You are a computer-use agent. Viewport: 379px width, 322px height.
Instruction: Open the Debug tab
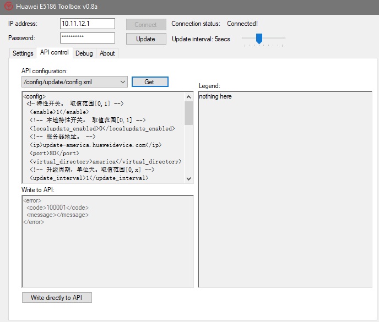point(84,53)
